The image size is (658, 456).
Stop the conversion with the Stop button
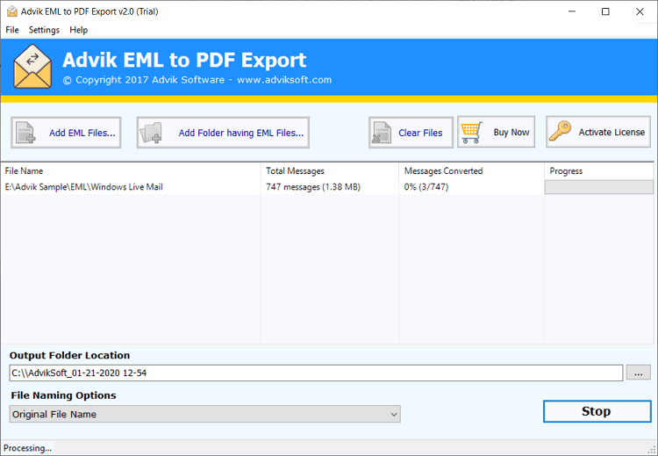coord(597,411)
